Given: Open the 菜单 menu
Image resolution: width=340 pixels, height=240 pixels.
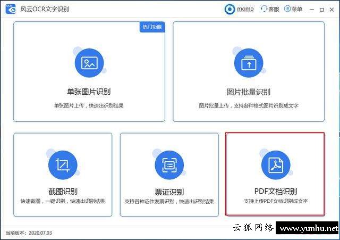Looking at the screenshot, I should (x=297, y=9).
